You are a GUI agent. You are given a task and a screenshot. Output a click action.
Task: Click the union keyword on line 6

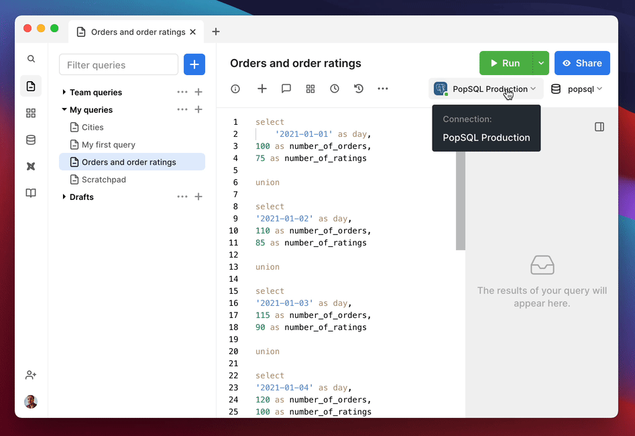pyautogui.click(x=268, y=182)
